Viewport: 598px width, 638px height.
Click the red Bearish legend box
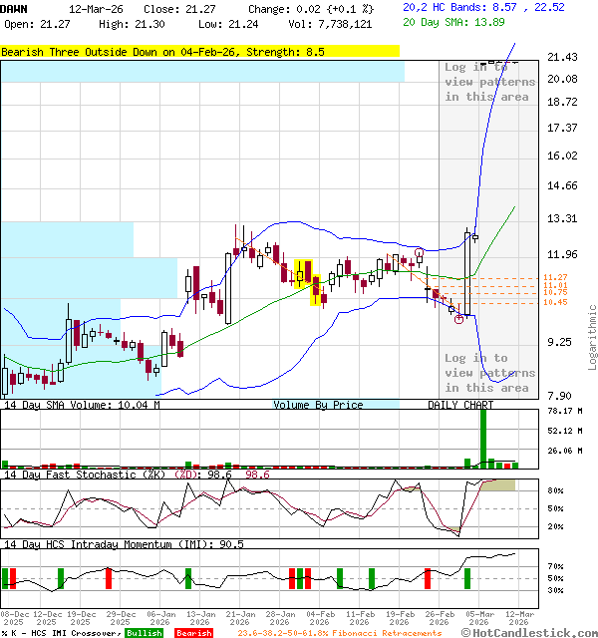click(193, 633)
